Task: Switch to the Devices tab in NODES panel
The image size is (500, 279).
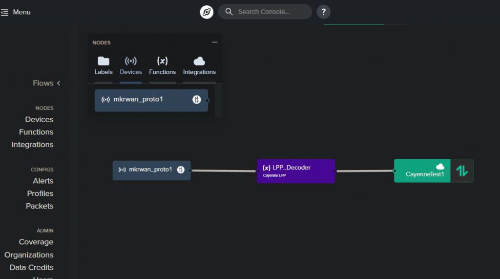Action: click(131, 66)
